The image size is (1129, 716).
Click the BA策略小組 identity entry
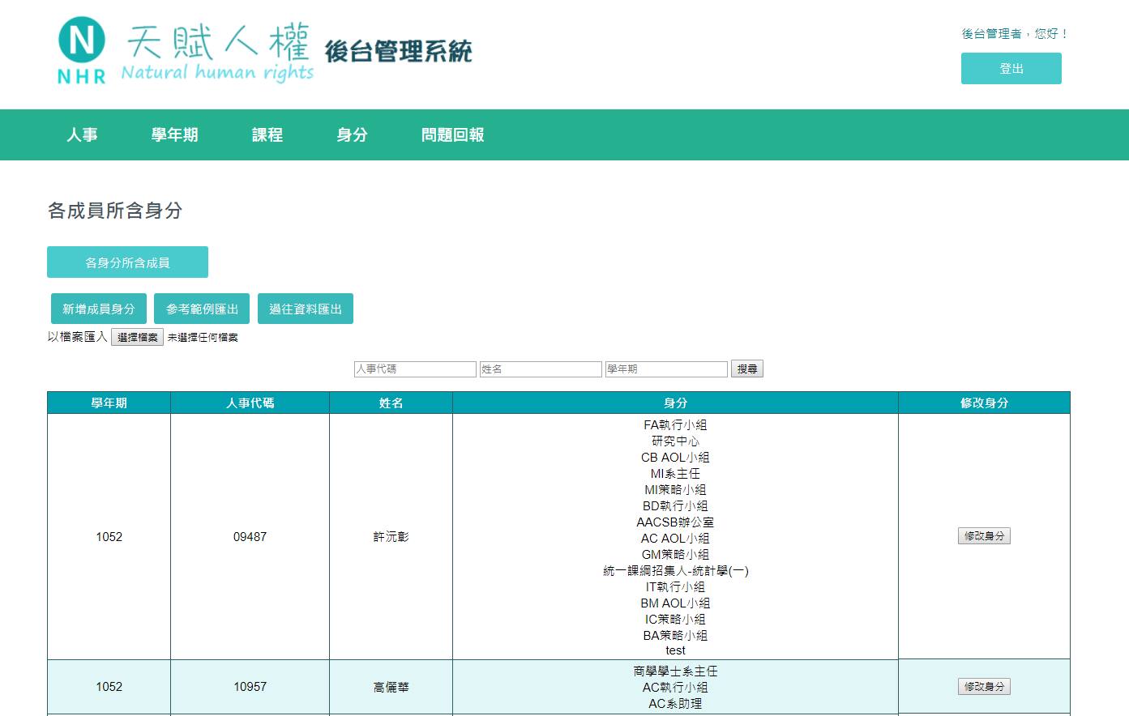pyautogui.click(x=675, y=636)
